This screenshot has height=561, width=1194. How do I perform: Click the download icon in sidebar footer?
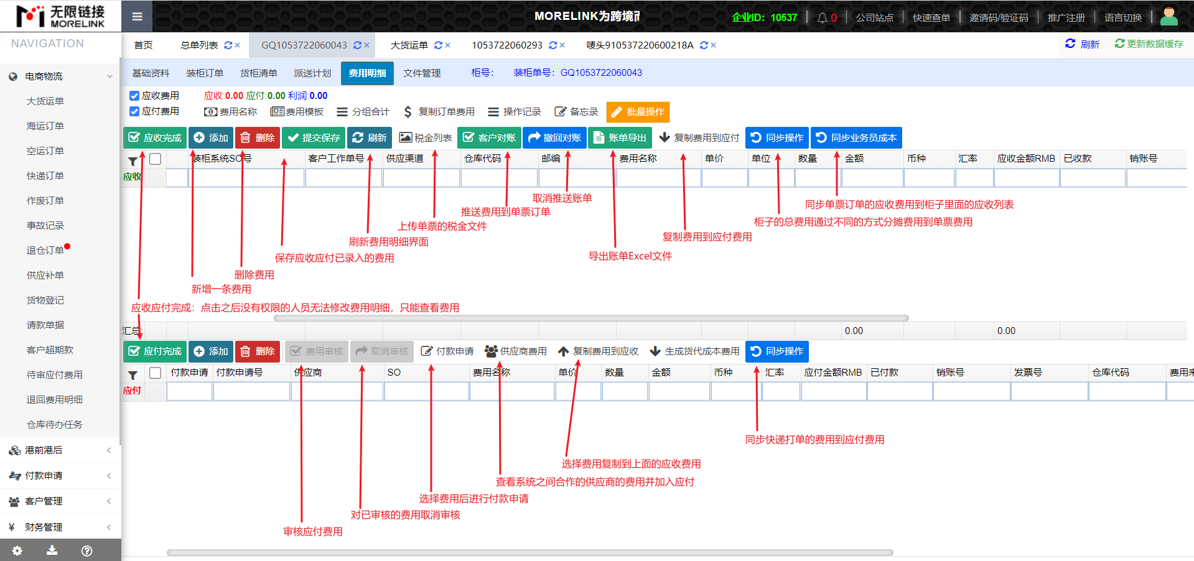point(52,550)
